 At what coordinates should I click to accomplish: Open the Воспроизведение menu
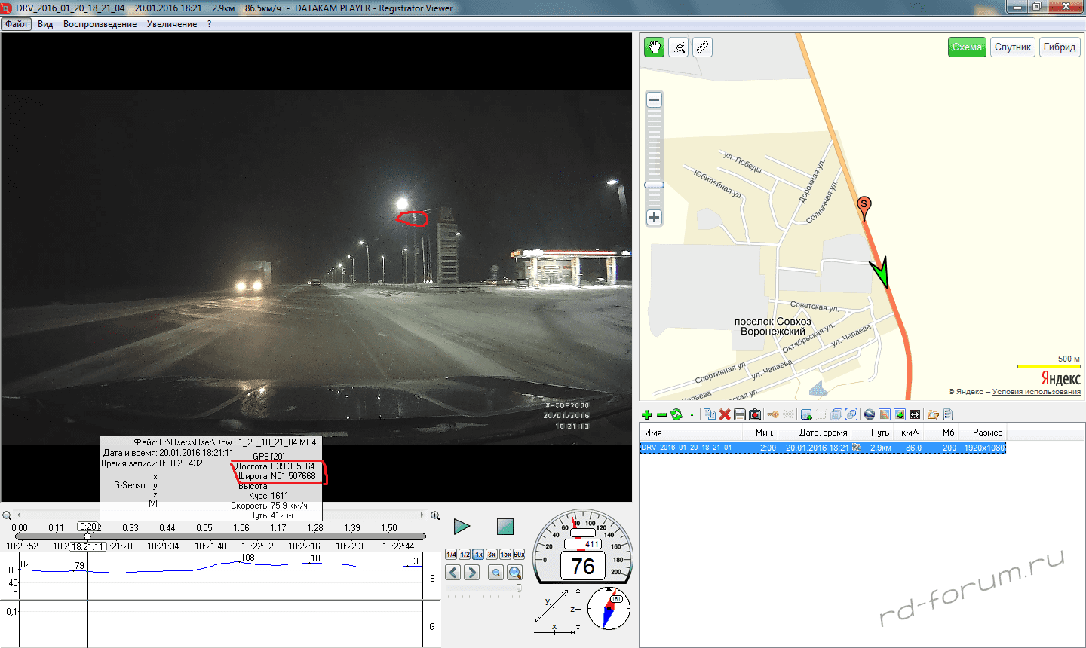point(100,24)
